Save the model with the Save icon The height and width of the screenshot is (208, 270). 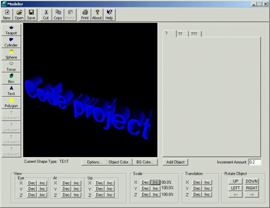pos(31,15)
